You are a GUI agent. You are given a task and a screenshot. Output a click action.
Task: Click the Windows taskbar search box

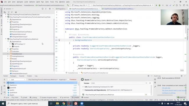[x=27, y=103]
